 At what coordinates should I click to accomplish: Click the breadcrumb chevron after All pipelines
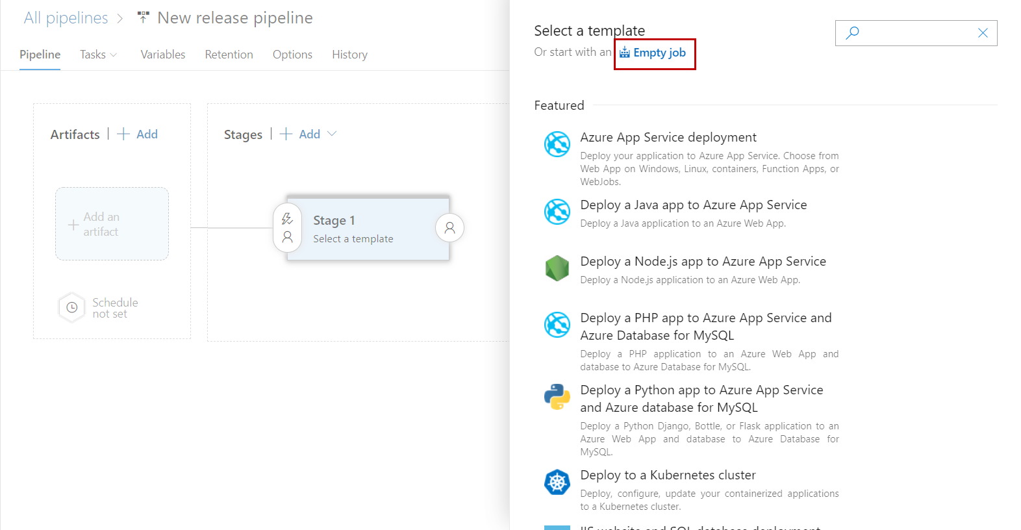tap(120, 19)
